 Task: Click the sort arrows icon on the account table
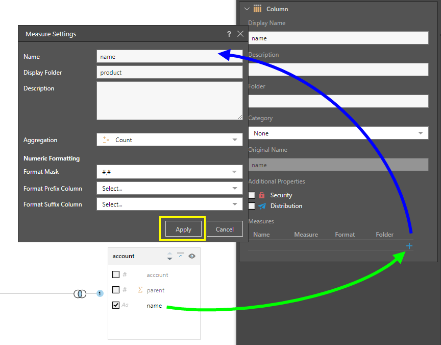click(170, 256)
